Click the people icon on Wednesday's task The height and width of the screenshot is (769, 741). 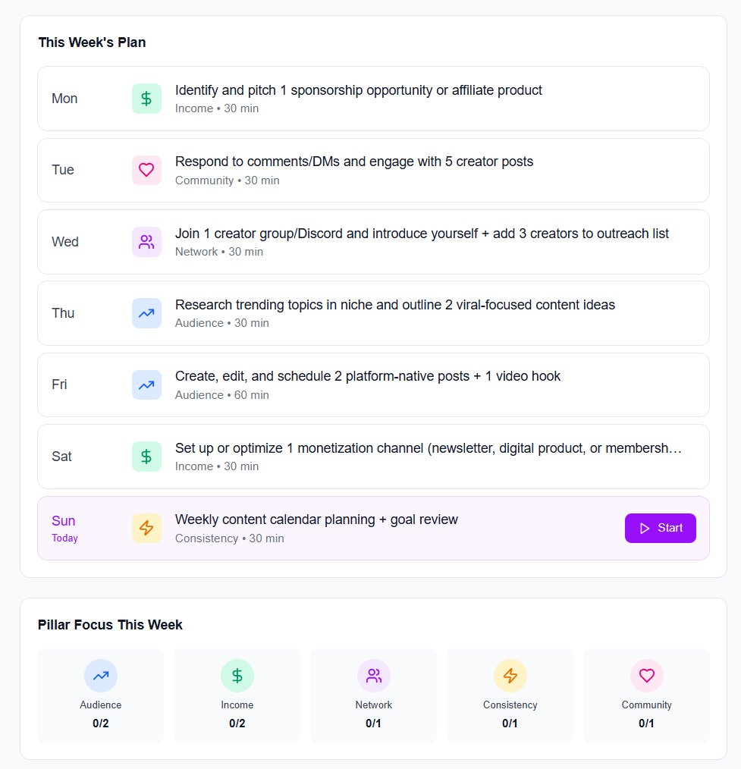[146, 242]
